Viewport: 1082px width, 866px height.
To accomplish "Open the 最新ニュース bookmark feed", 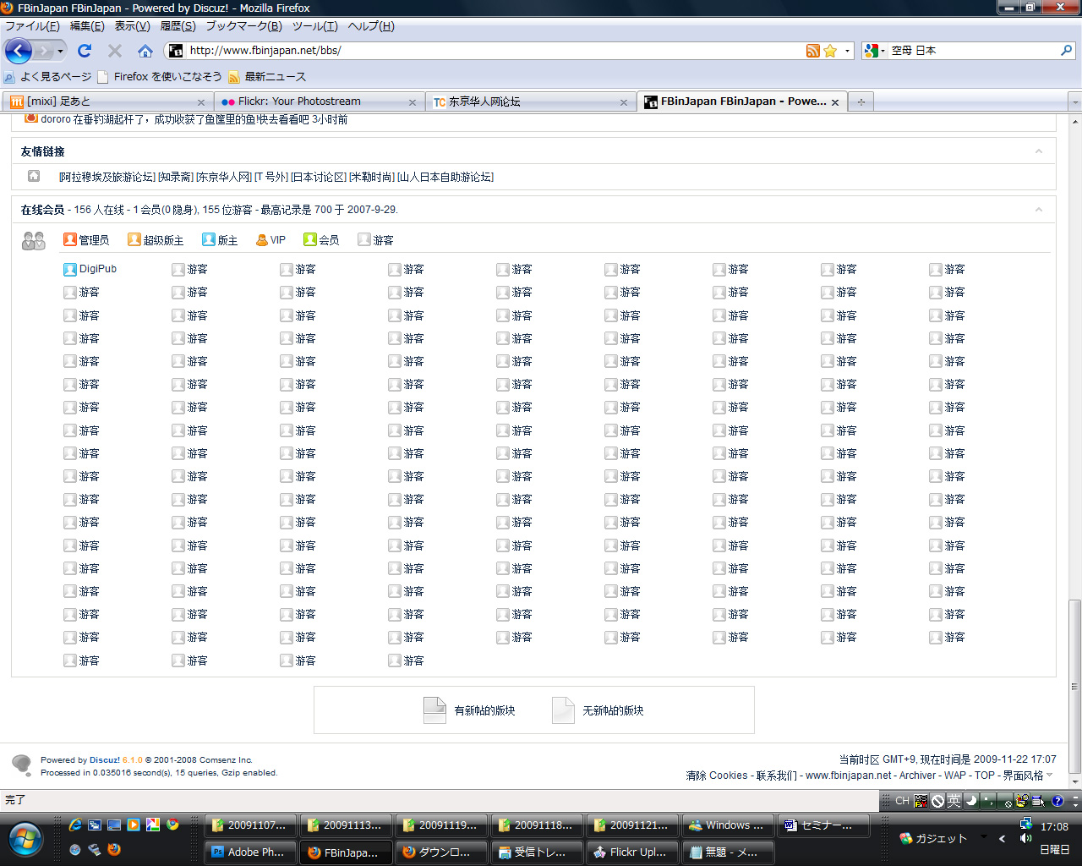I will tap(267, 77).
